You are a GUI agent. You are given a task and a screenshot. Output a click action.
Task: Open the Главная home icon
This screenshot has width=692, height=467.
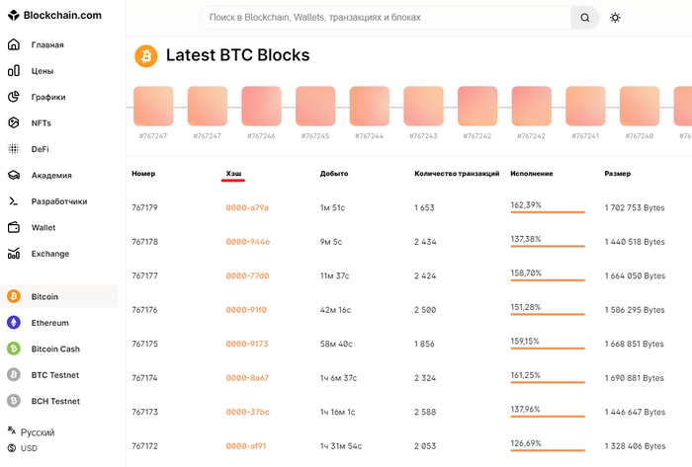[x=14, y=45]
